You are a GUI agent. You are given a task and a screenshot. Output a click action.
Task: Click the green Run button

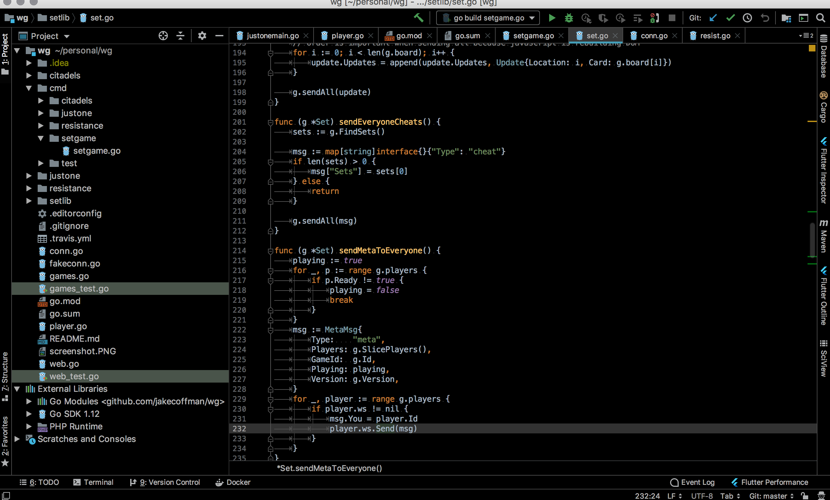click(552, 18)
